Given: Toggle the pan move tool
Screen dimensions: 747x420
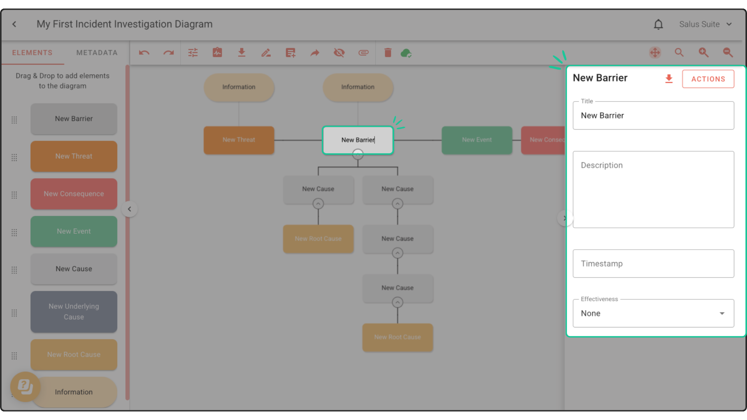Looking at the screenshot, I should [x=655, y=52].
